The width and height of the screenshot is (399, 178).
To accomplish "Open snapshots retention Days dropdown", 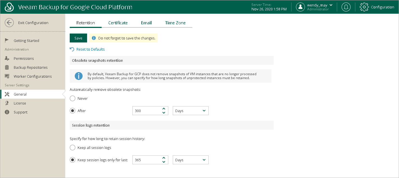I will 191,111.
